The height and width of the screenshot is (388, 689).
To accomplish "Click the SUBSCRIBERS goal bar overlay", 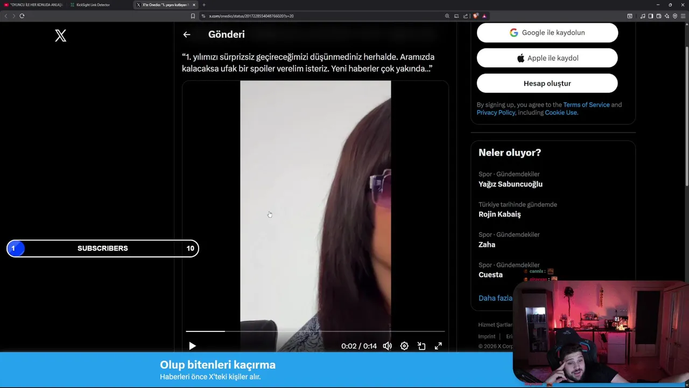I will 103,248.
